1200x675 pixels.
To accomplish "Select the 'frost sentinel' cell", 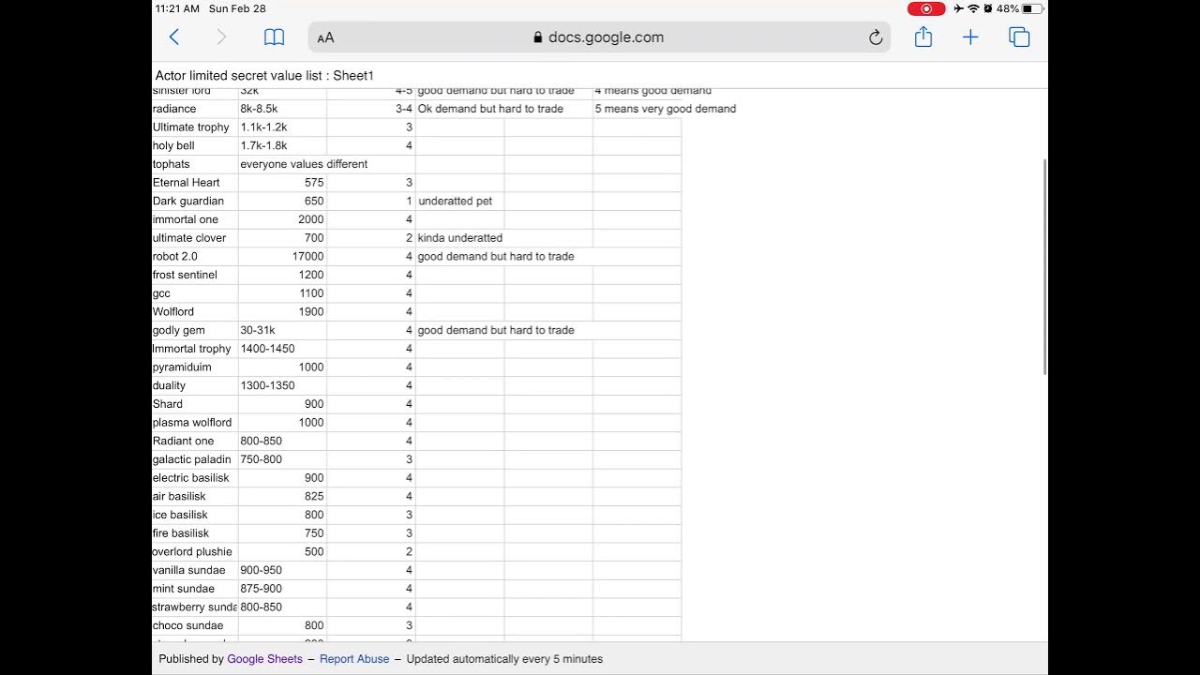I will pyautogui.click(x=195, y=275).
